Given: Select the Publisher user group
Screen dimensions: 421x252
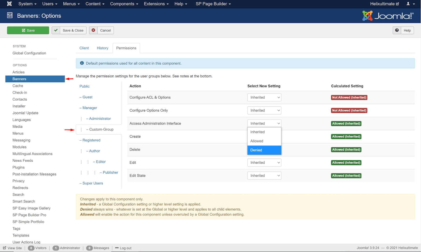Looking at the screenshot, I should tap(110, 172).
